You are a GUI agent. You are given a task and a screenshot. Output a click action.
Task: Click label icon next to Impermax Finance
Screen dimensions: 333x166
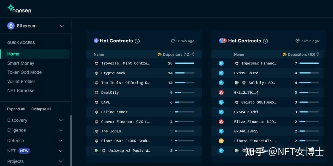[237, 63]
